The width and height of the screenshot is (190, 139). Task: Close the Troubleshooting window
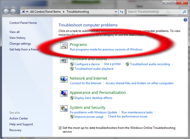pos(182,3)
